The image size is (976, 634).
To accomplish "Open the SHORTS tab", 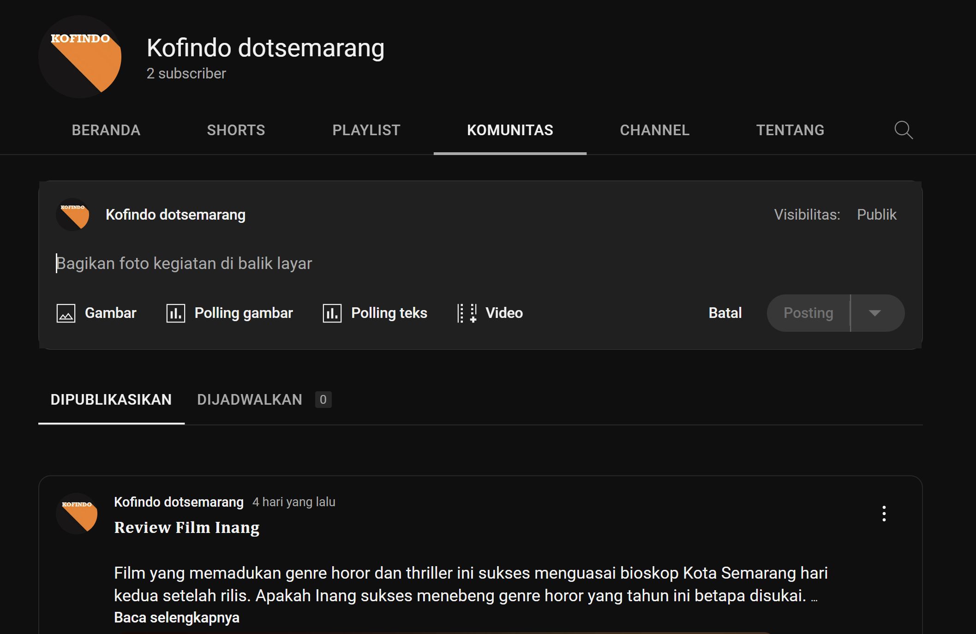I will (236, 130).
